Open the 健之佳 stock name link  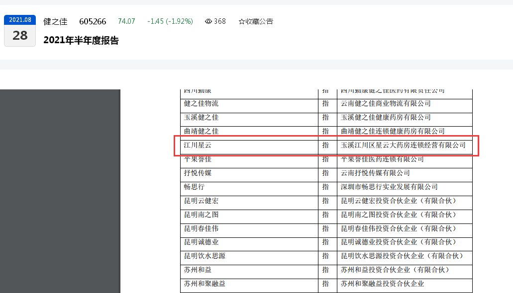[55, 21]
